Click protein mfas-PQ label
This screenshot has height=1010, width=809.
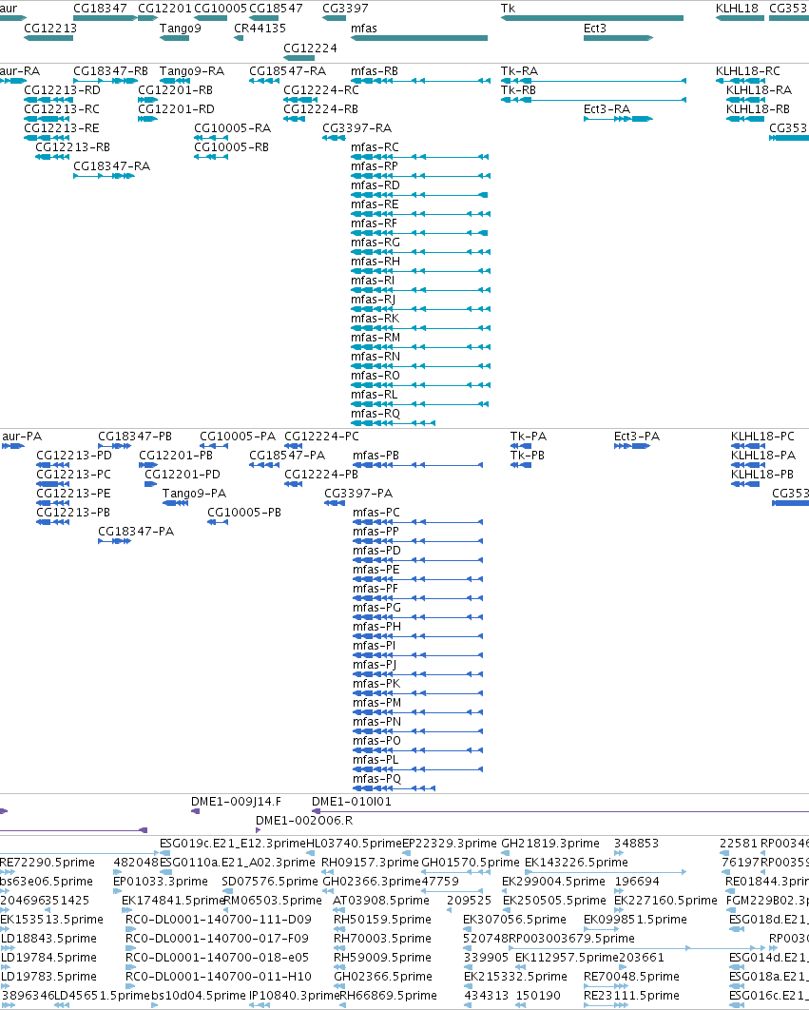pyautogui.click(x=376, y=779)
